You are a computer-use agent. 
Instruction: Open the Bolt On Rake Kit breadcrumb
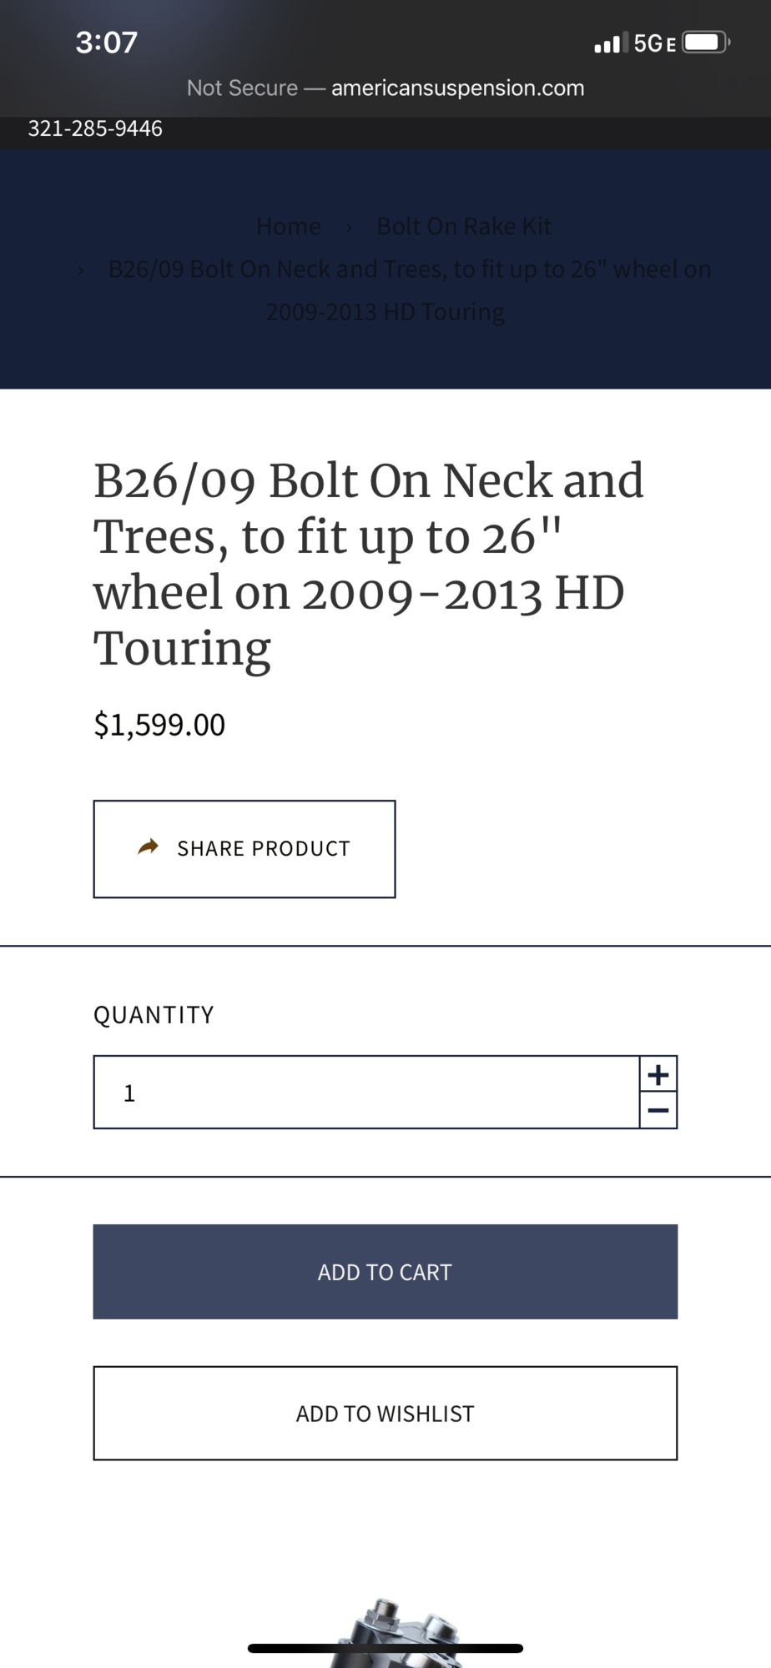(464, 226)
